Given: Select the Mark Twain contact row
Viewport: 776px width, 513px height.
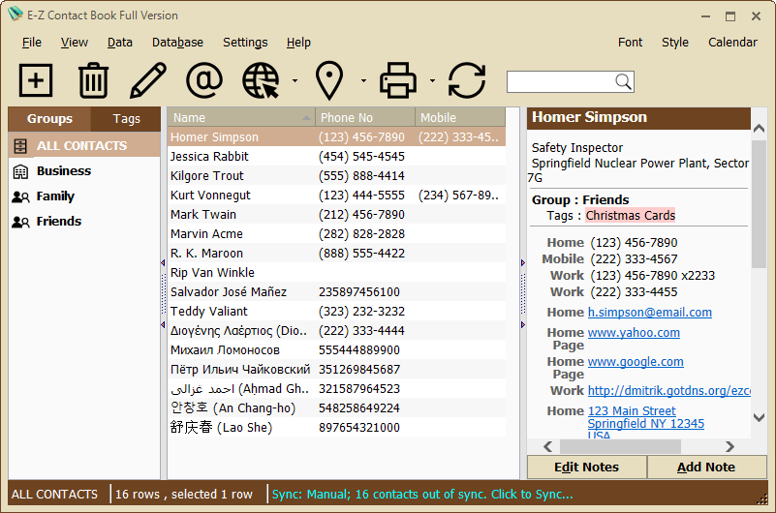Looking at the screenshot, I should 336,215.
